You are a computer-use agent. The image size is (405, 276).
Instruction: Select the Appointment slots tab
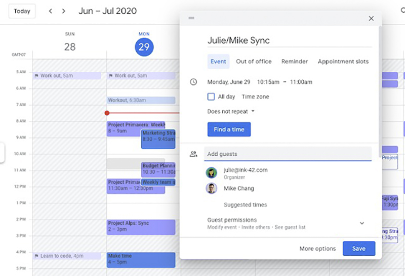pyautogui.click(x=343, y=61)
